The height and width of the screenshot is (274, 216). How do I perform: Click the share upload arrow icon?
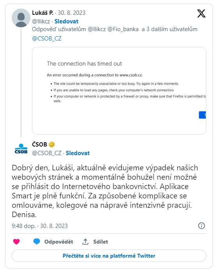pyautogui.click(x=85, y=242)
